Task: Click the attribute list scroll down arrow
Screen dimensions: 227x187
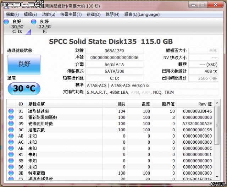Action: [x=217, y=177]
